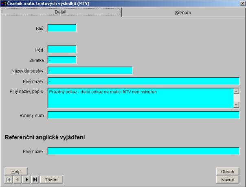246x187 pixels.
Task: Go to the previous record
Action: pyautogui.click(x=18, y=179)
